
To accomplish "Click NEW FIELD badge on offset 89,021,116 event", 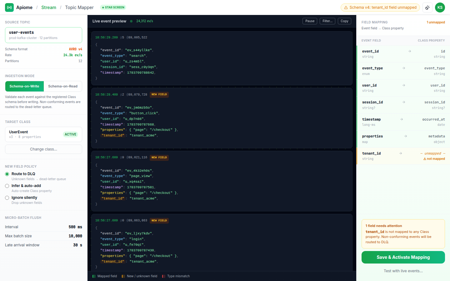I will coord(159,158).
